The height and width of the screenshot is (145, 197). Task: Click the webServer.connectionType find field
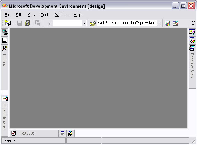point(127,23)
